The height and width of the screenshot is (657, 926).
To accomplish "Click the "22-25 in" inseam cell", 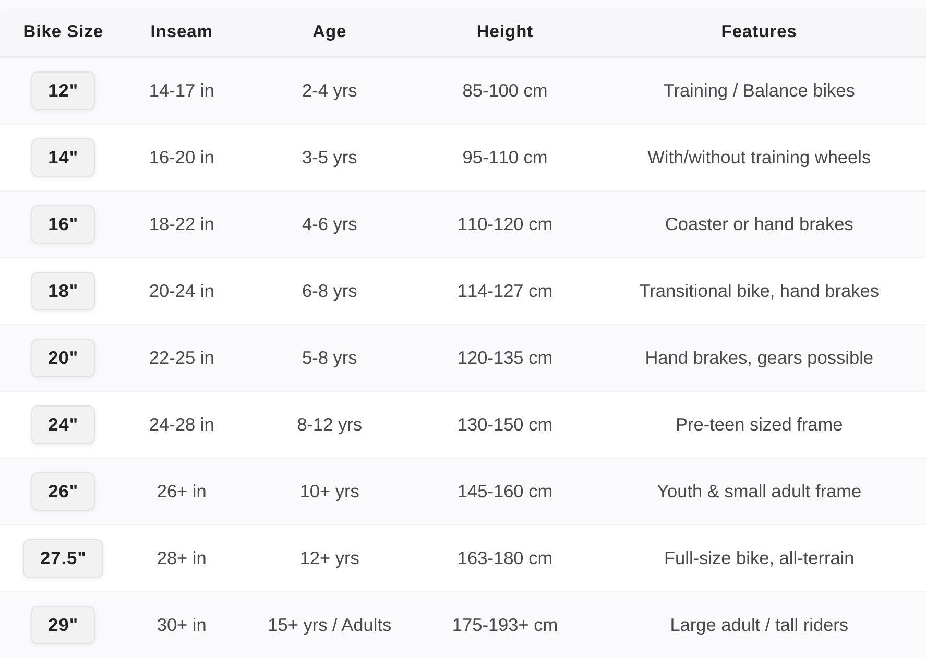I will (182, 358).
